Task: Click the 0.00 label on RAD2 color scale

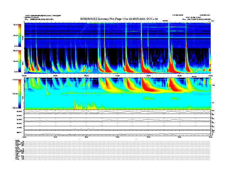Action: [x=16, y=46]
